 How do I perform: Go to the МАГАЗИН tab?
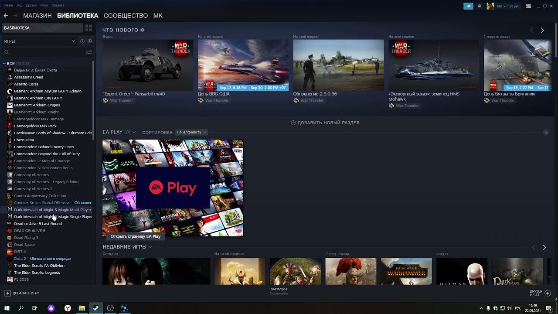tap(37, 16)
